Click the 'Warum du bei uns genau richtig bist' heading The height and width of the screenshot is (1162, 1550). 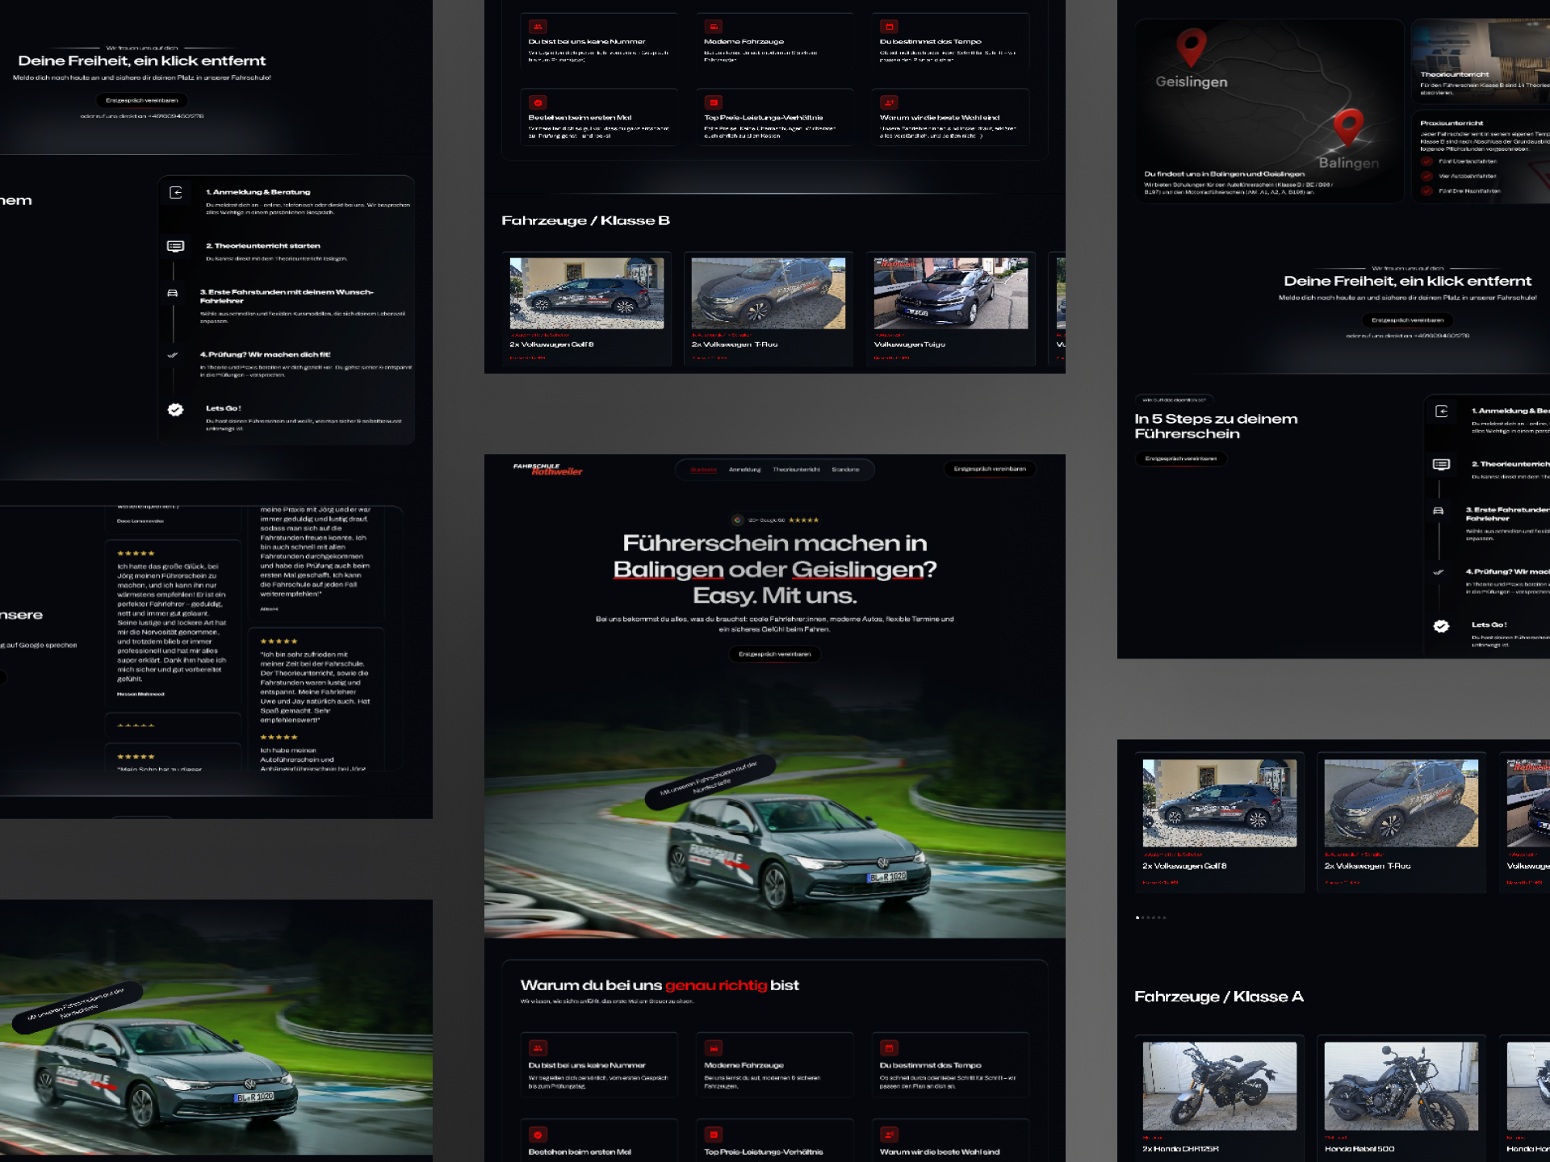click(x=660, y=985)
